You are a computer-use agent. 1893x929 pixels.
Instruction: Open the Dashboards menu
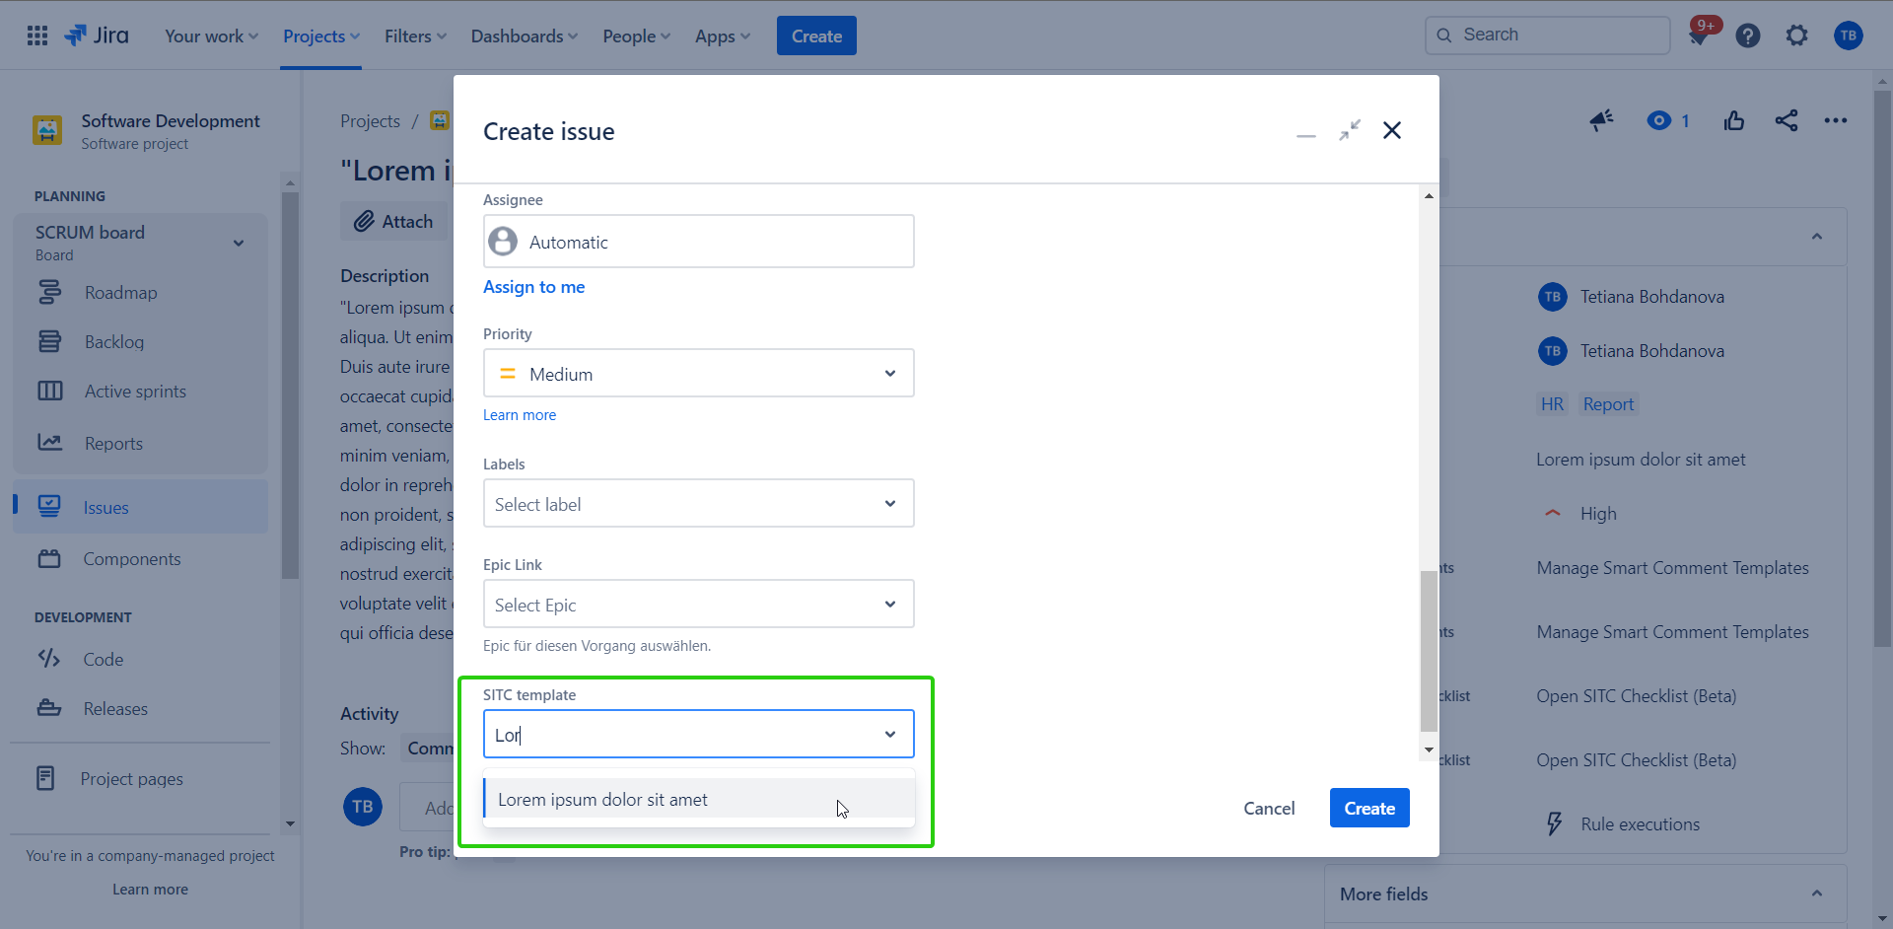[x=524, y=36]
